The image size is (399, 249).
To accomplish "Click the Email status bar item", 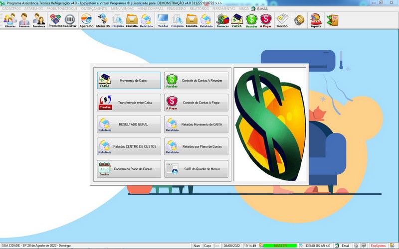I will tap(342, 246).
